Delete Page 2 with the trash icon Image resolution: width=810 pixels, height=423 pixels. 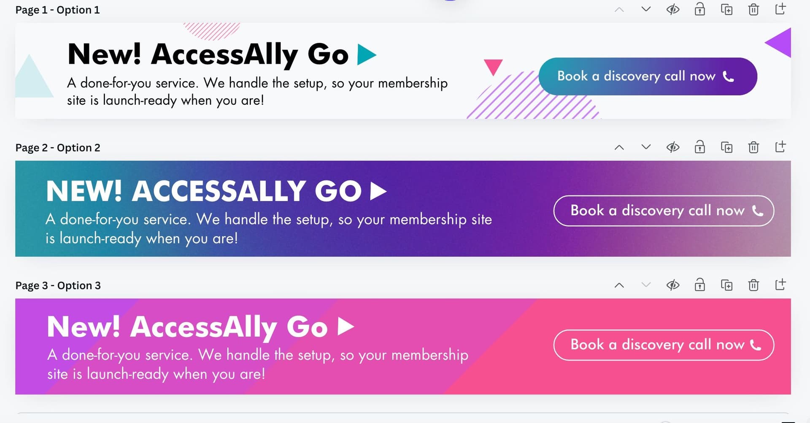click(753, 147)
